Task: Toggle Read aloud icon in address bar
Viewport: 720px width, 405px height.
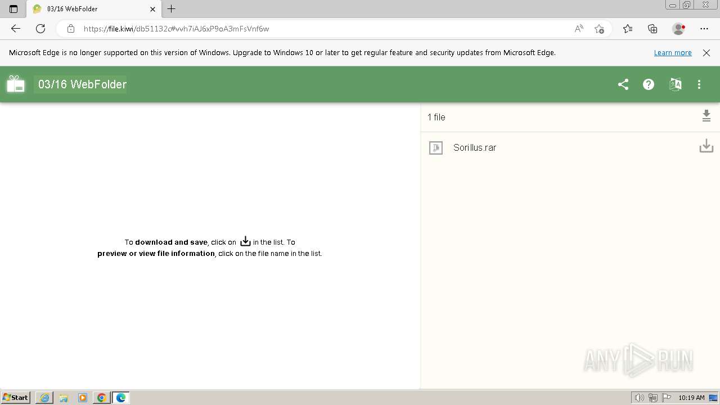Action: coord(578,29)
